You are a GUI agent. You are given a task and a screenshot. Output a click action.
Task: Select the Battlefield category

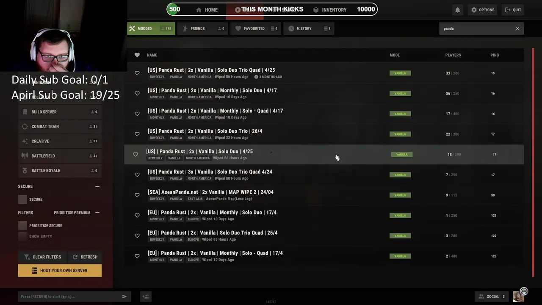tap(60, 156)
